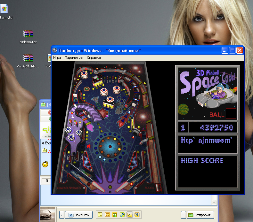
Task: Click the chat scrollbar down arrow
Action: tap(214, 203)
